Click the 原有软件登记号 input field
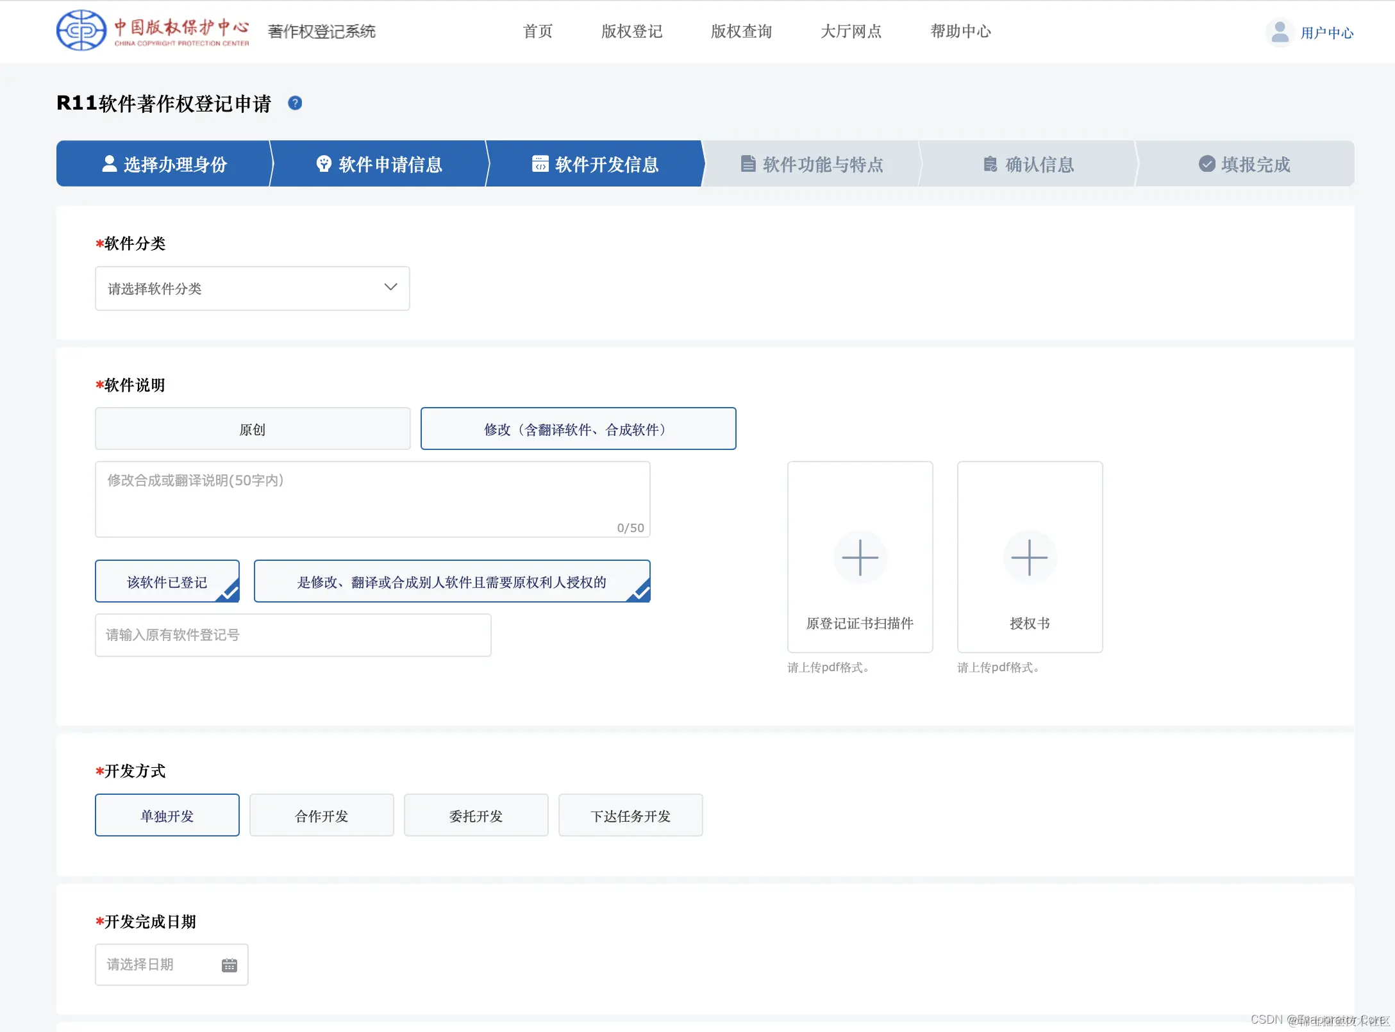The image size is (1395, 1032). point(292,635)
